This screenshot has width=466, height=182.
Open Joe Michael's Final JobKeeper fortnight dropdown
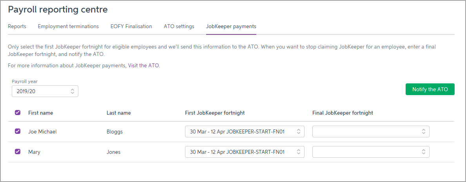(371, 132)
